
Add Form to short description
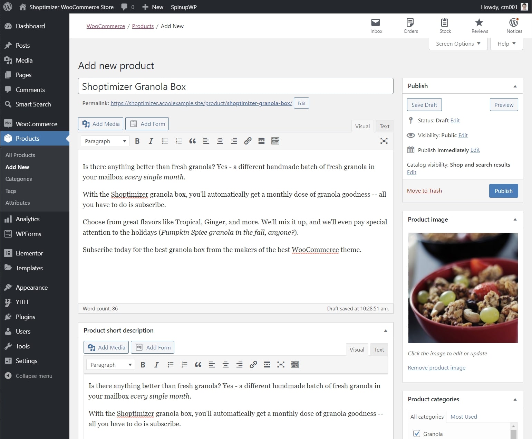tap(152, 347)
